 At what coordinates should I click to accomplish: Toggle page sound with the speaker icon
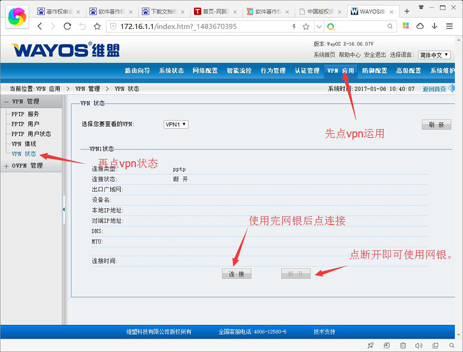(419, 345)
